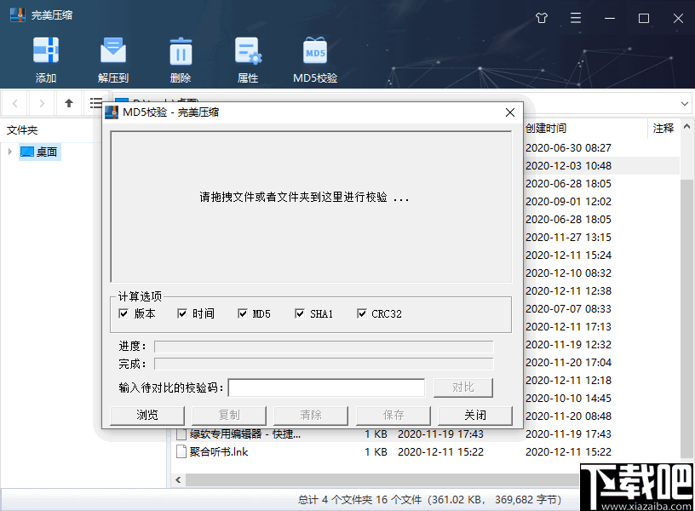This screenshot has height=511, width=695.
Task: Click the 添加 (Add) toolbar icon
Action: (x=46, y=49)
